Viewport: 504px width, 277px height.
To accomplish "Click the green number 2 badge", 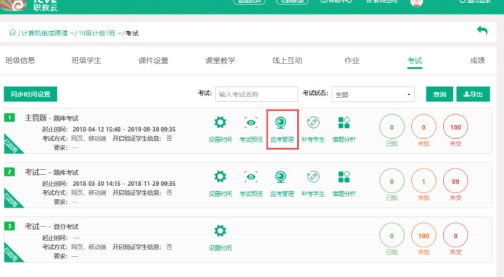I will coord(9,172).
